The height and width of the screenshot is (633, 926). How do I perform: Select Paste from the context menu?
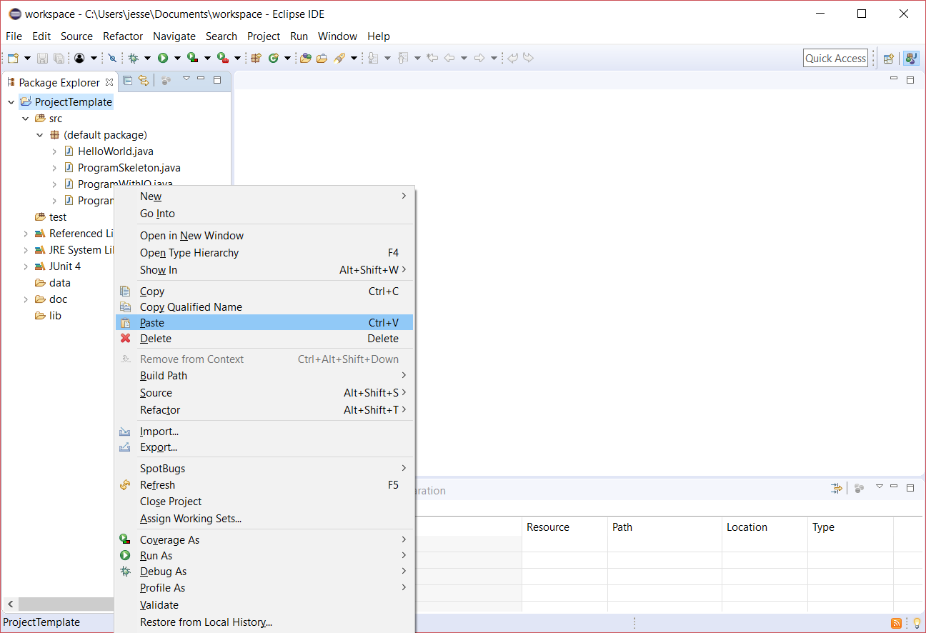(152, 323)
